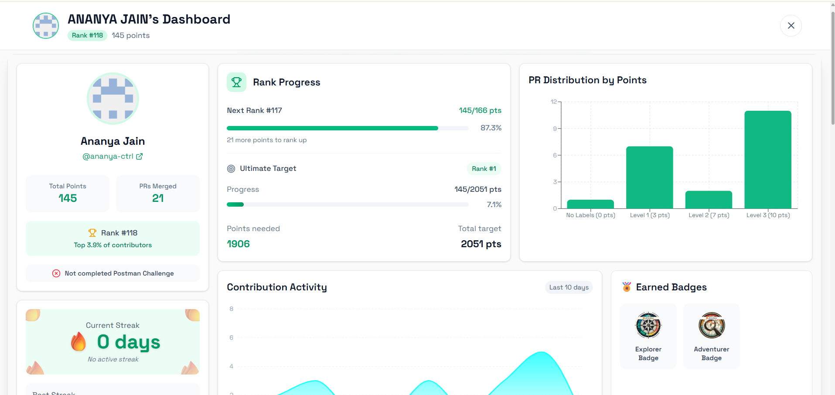Click the '7.1%' percentage

click(x=494, y=204)
